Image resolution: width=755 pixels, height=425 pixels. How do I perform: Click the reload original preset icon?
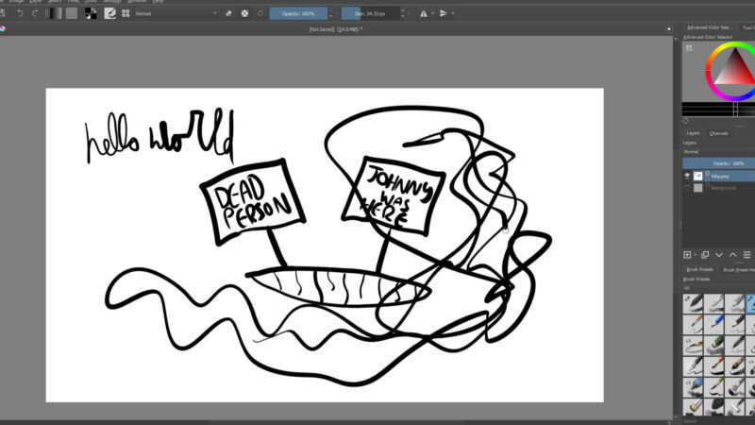260,13
